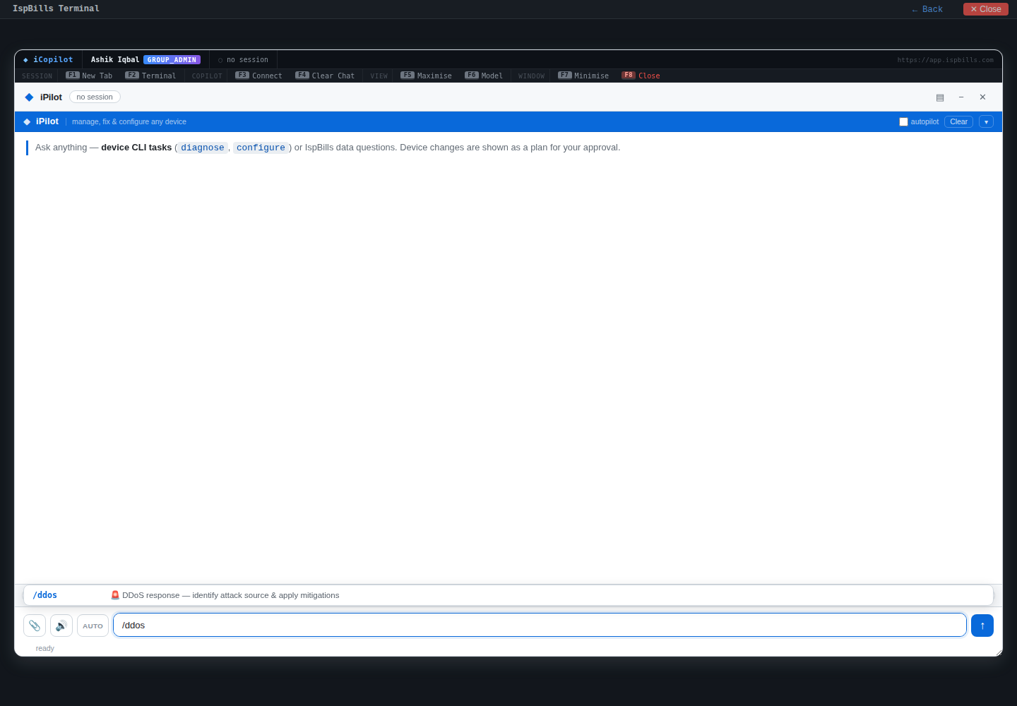Click the ready status text
Image resolution: width=1017 pixels, height=706 pixels.
click(45, 649)
